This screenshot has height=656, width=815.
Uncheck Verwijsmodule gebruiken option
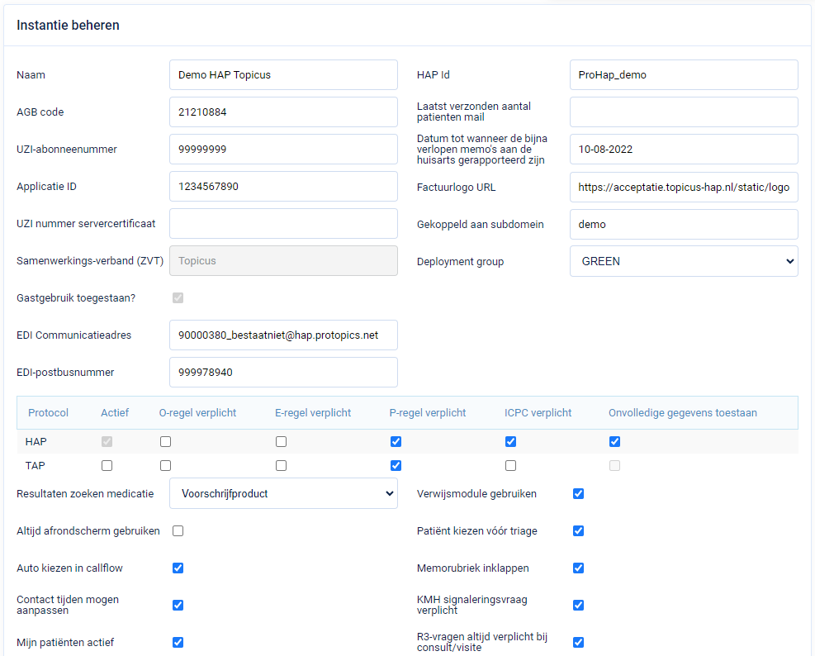[x=578, y=494]
